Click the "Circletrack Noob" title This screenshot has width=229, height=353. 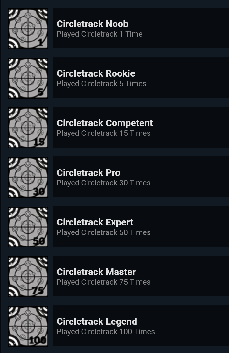[x=92, y=24]
